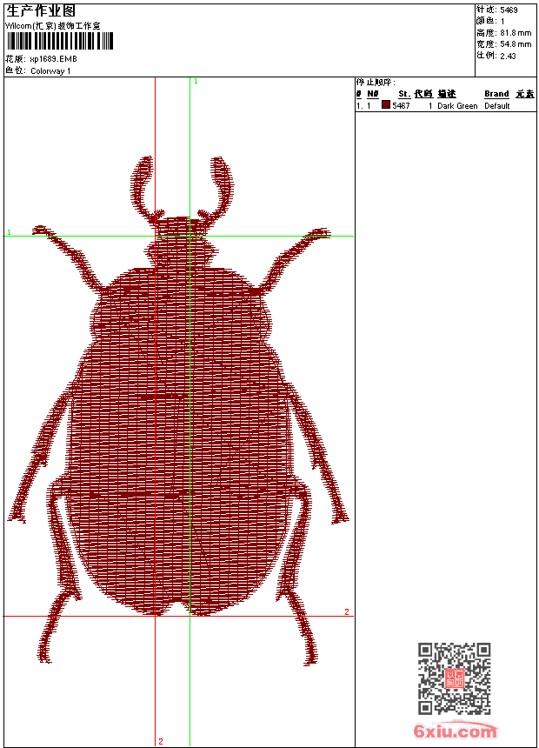Open the 6xiu.com watermark link
Screen dimensions: 539x748
[x=455, y=731]
